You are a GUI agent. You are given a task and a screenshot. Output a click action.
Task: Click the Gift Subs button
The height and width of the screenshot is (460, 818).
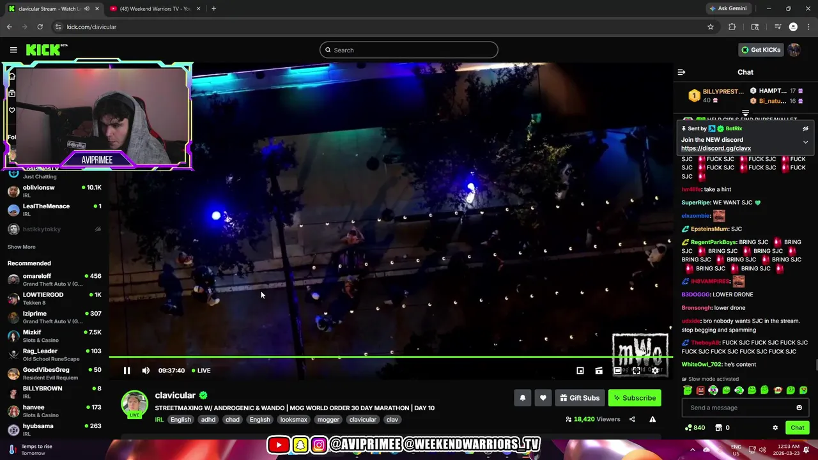(580, 398)
